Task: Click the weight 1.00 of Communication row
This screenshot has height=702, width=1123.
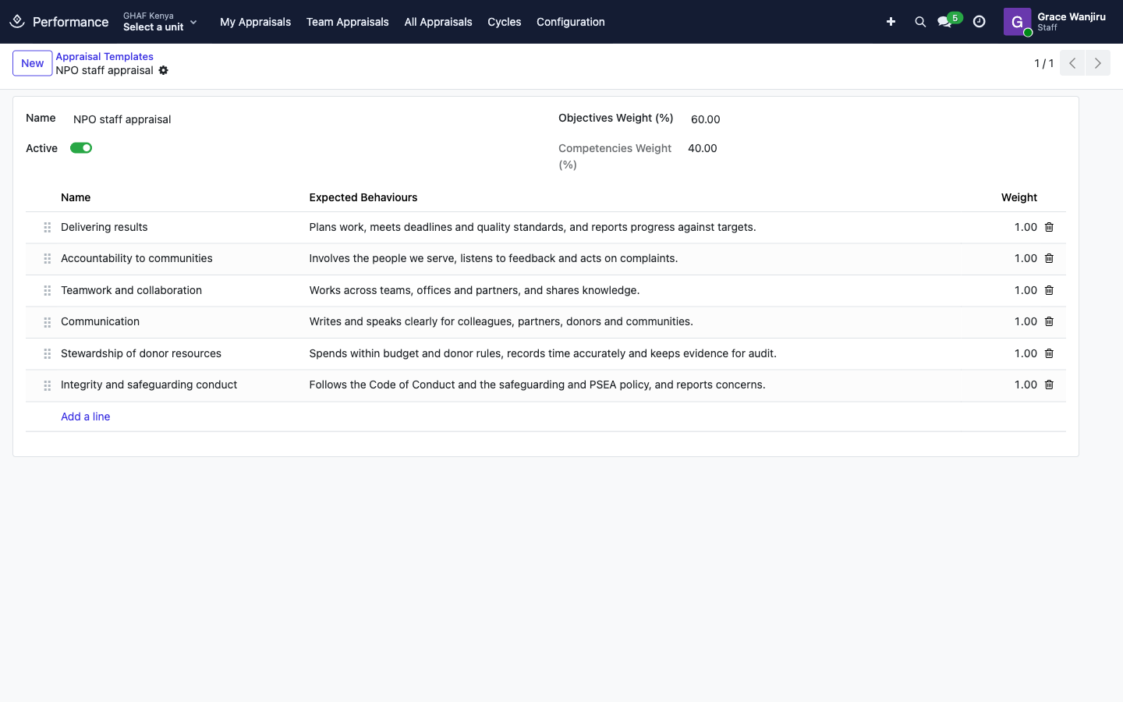Action: coord(1026,321)
